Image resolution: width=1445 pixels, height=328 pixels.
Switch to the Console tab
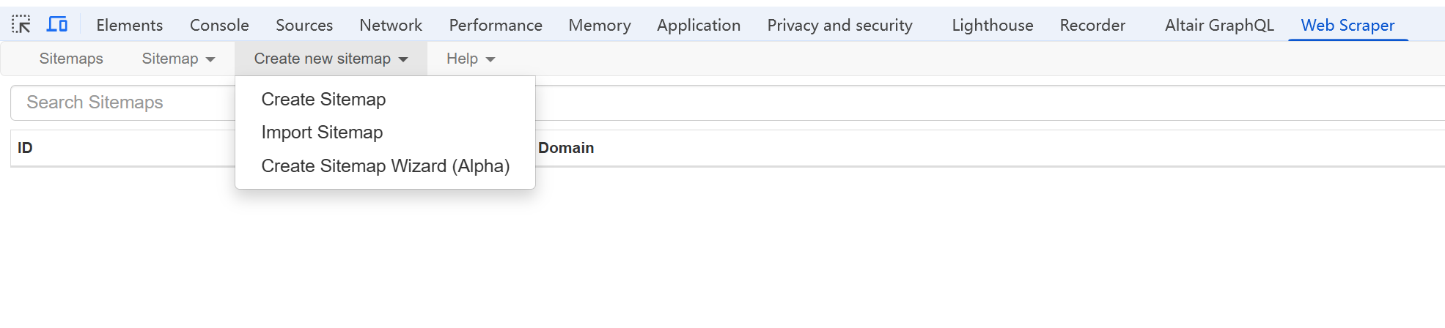coord(219,25)
